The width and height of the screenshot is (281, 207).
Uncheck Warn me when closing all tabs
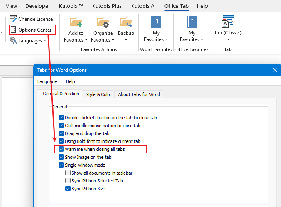(x=61, y=149)
